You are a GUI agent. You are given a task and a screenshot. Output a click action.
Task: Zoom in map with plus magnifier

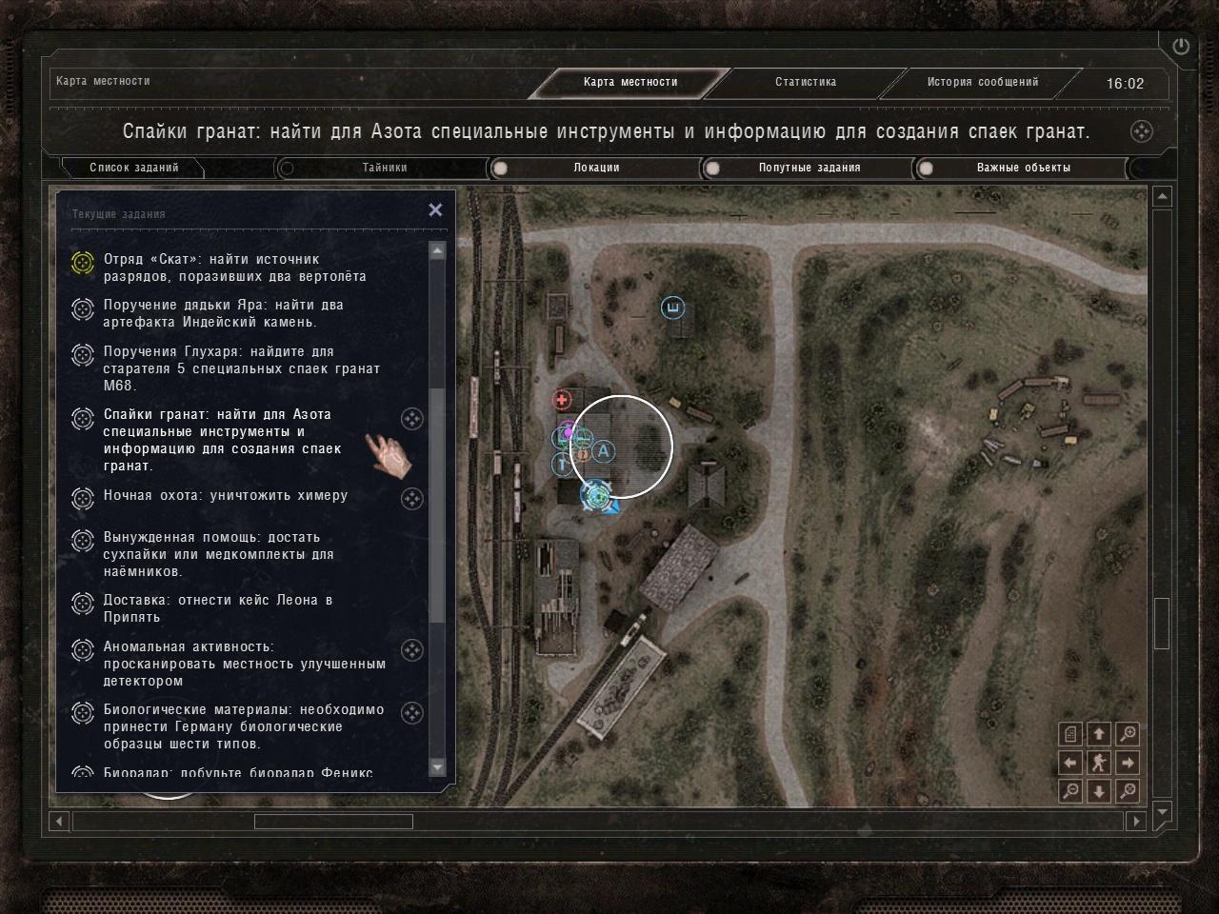point(1128,734)
